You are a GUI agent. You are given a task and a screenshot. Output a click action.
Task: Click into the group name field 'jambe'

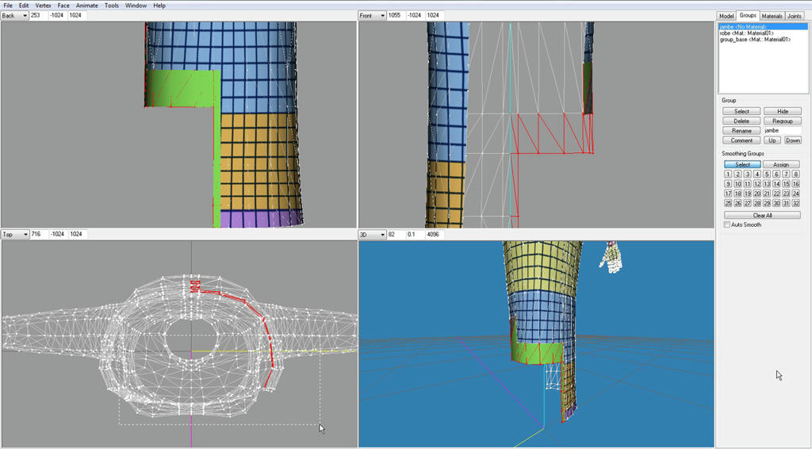[x=783, y=131]
